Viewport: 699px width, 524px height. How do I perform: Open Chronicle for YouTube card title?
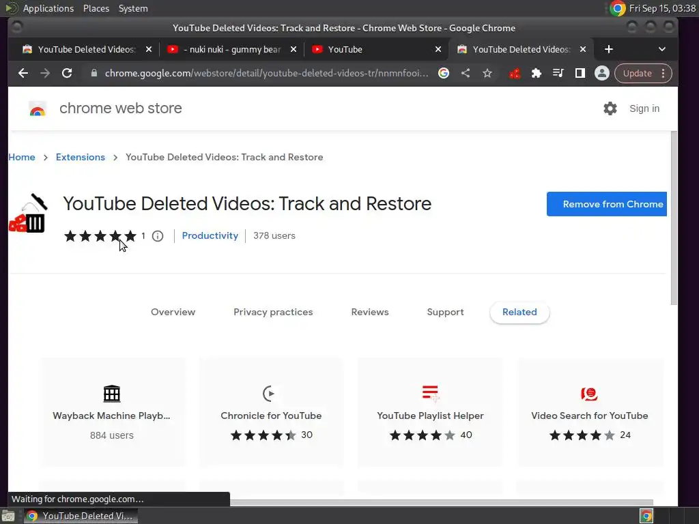pos(271,416)
